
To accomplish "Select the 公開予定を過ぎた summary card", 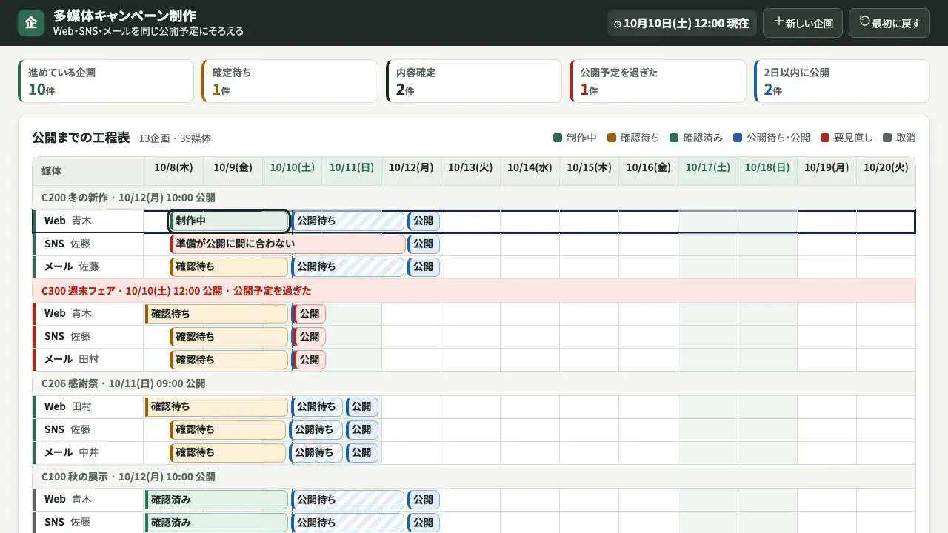I will pos(658,81).
